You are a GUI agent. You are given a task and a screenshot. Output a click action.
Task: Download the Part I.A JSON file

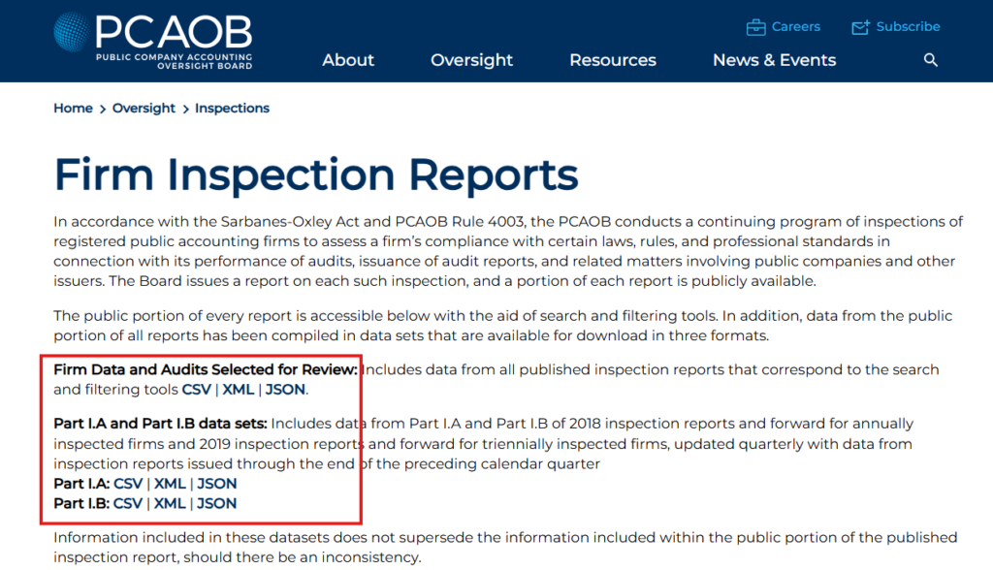[x=216, y=484]
